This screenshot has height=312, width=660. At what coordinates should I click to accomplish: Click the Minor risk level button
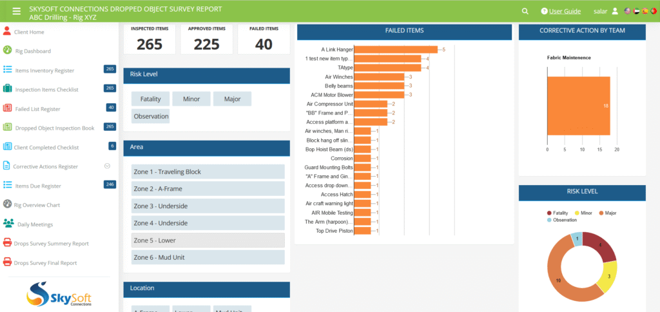(x=191, y=99)
